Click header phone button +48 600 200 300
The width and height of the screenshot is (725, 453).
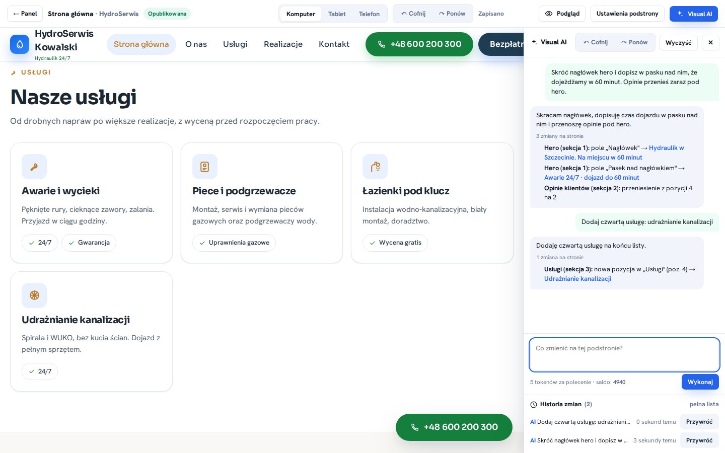click(x=419, y=44)
